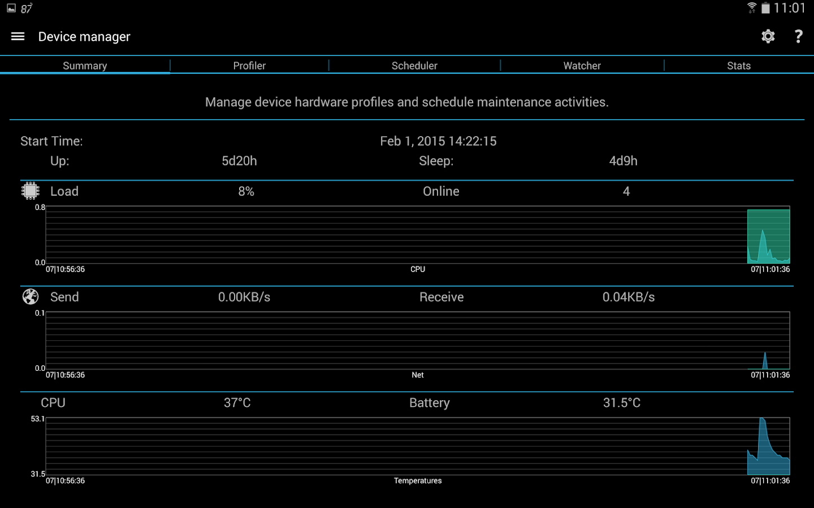The image size is (814, 508).
Task: Switch to the Scheduler tab
Action: click(414, 65)
